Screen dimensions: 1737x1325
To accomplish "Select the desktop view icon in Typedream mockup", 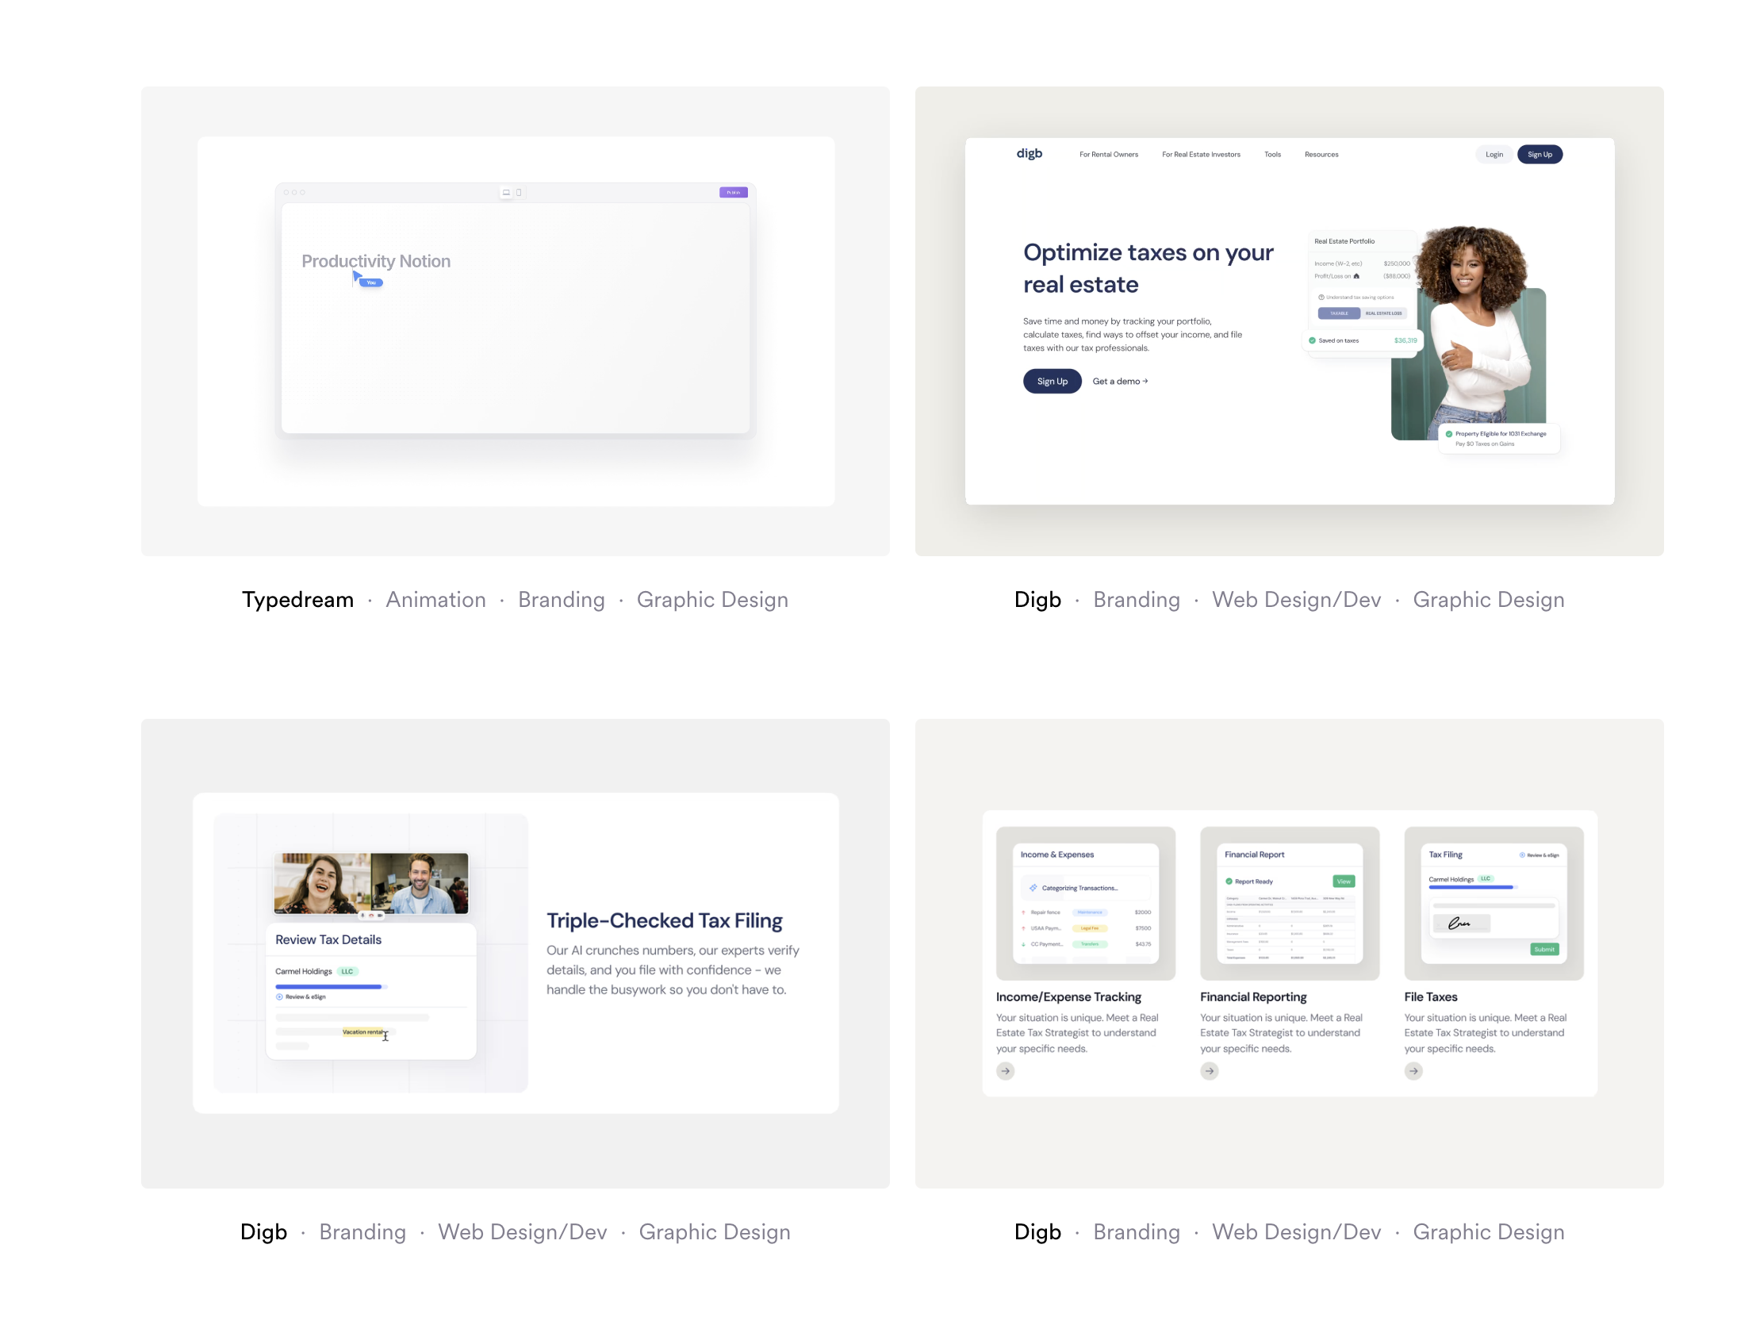I will (506, 192).
